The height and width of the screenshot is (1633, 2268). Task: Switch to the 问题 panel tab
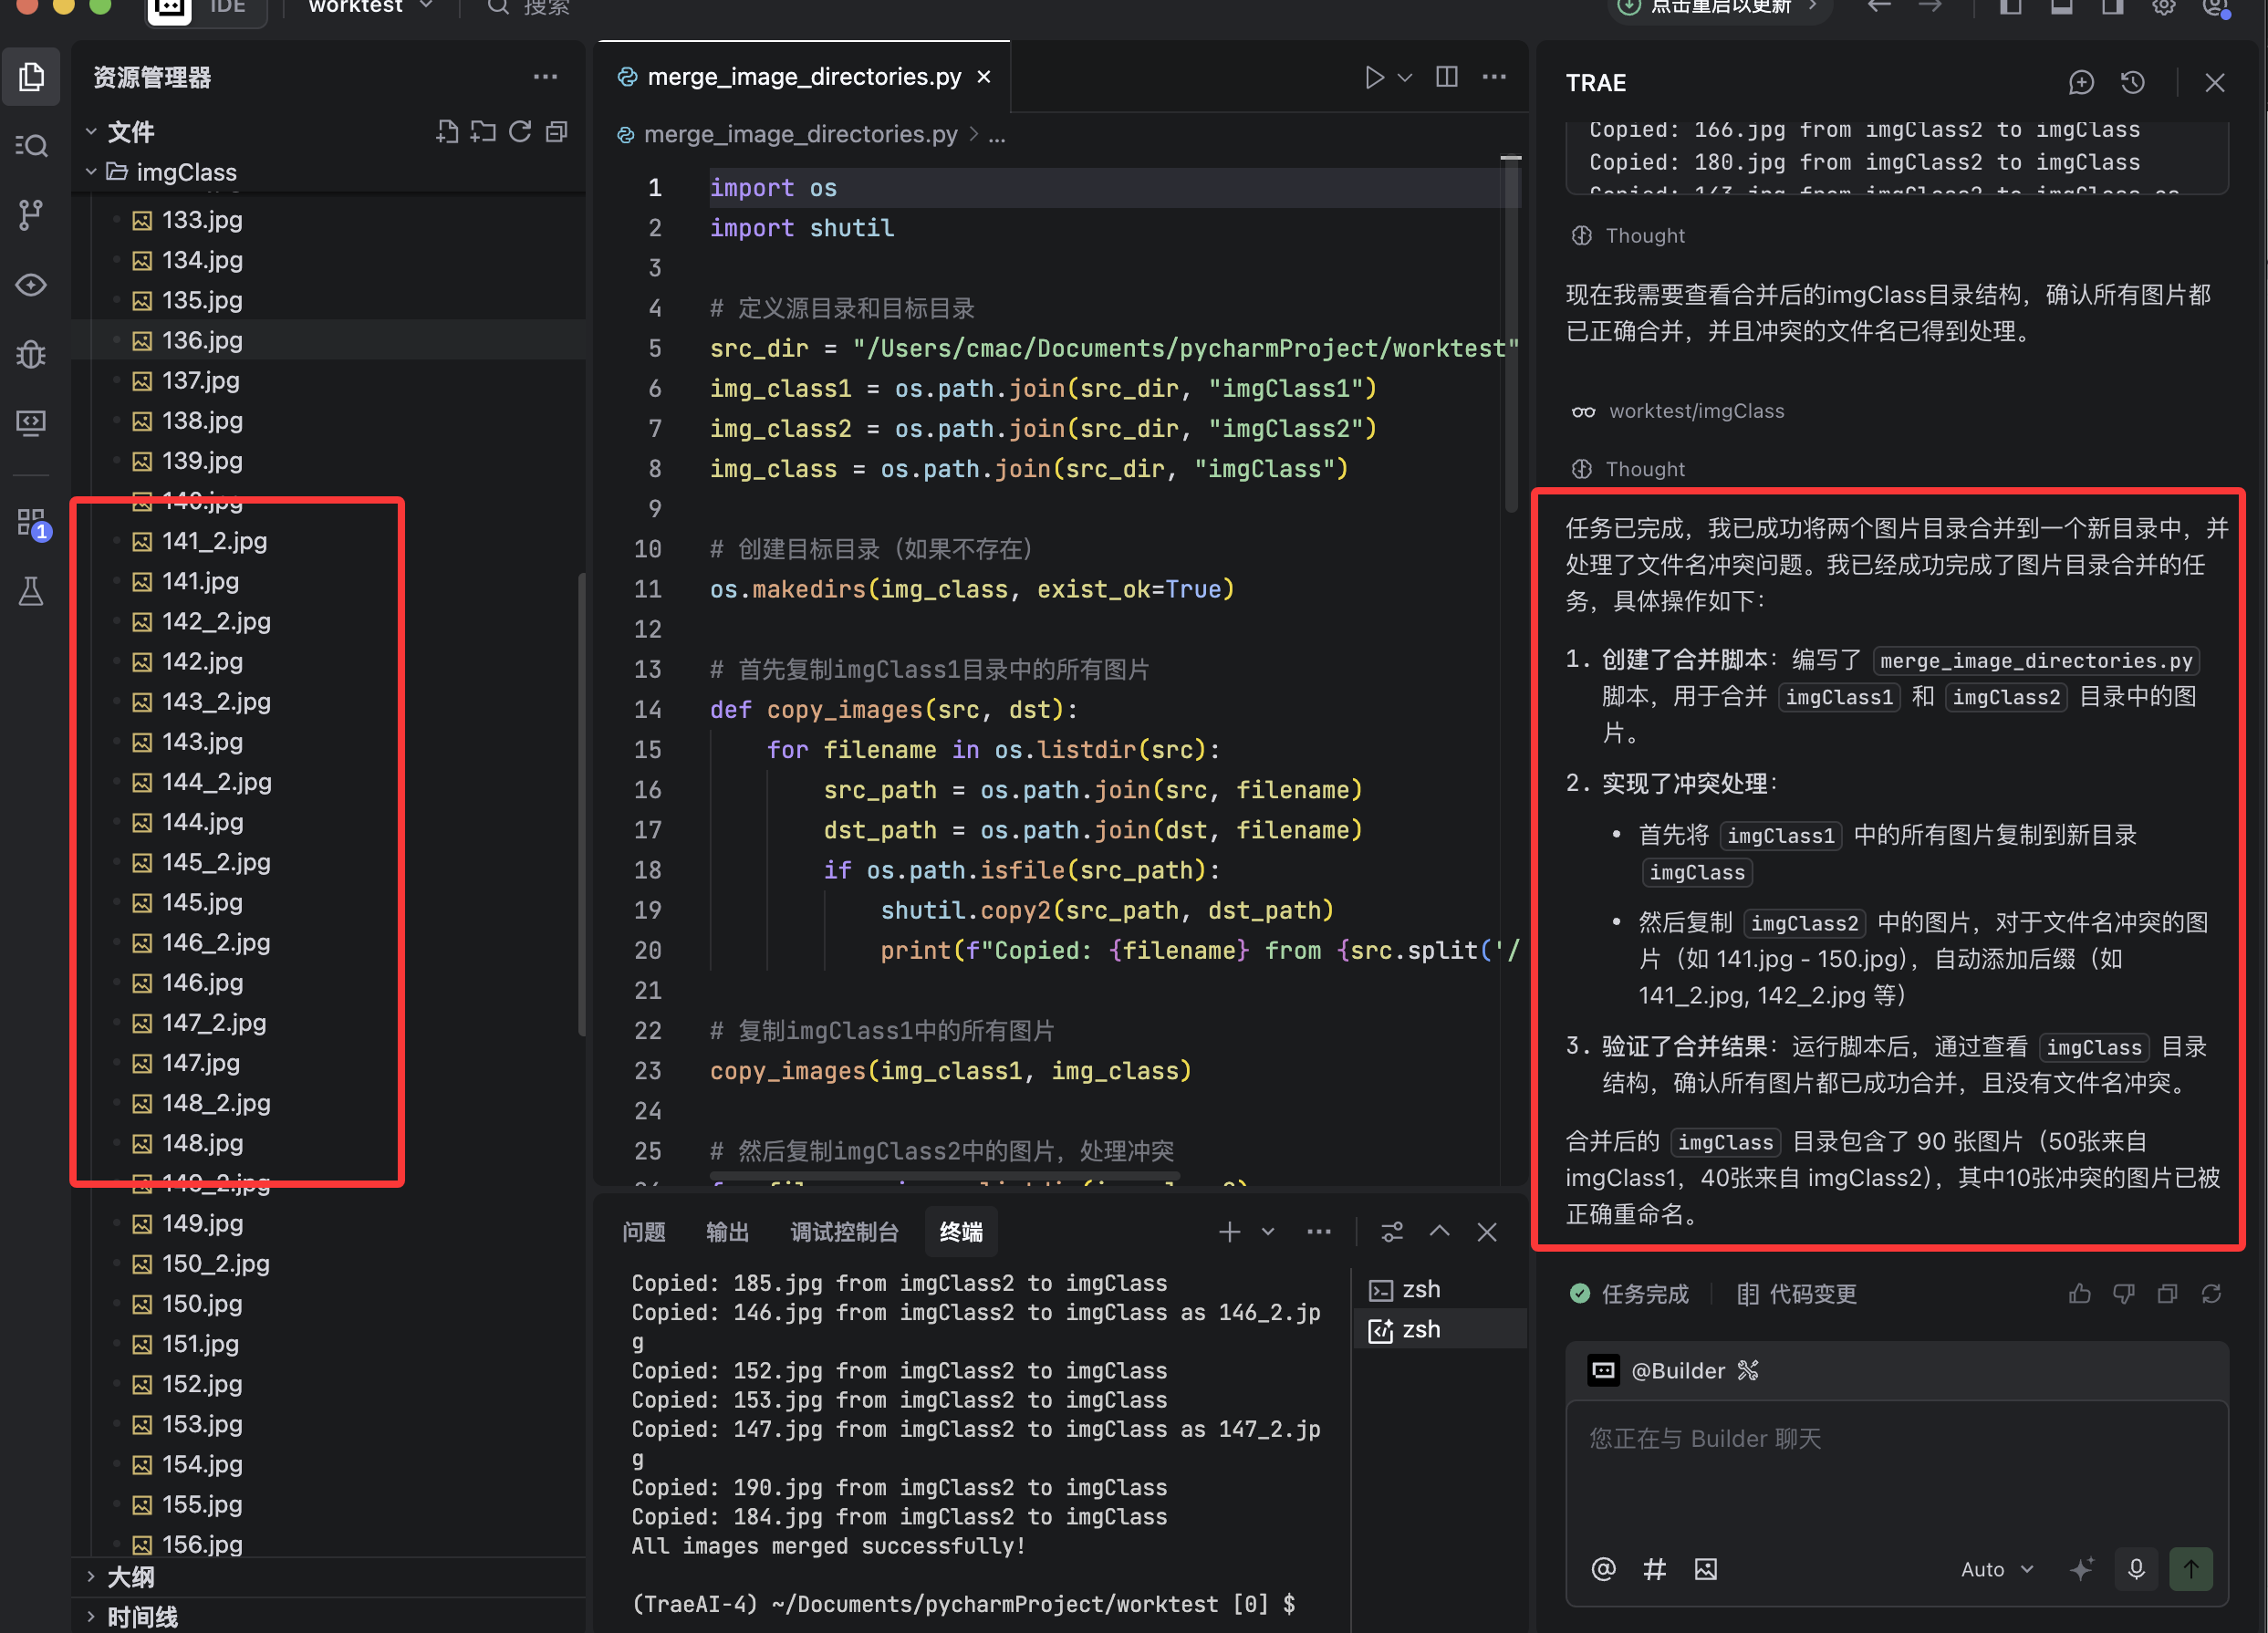643,1232
